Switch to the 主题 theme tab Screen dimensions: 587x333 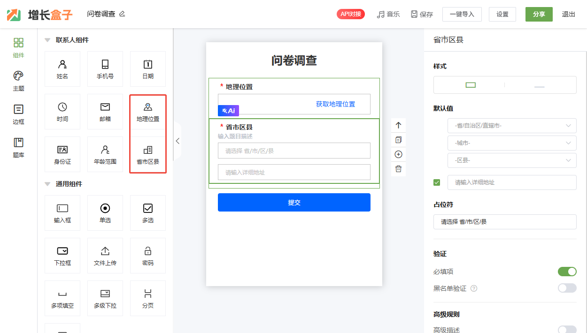point(18,81)
